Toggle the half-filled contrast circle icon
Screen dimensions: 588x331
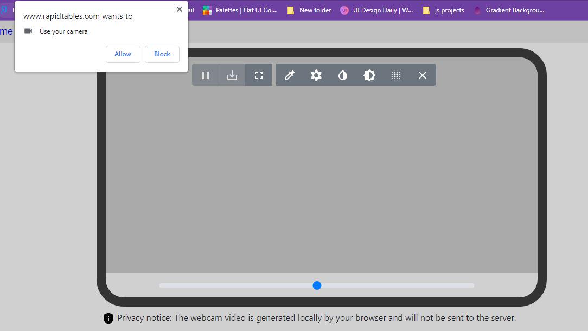343,75
